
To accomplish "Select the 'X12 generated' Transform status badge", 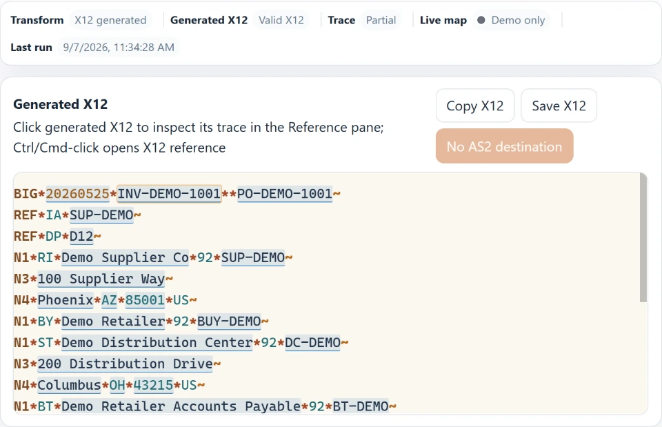I will 110,20.
